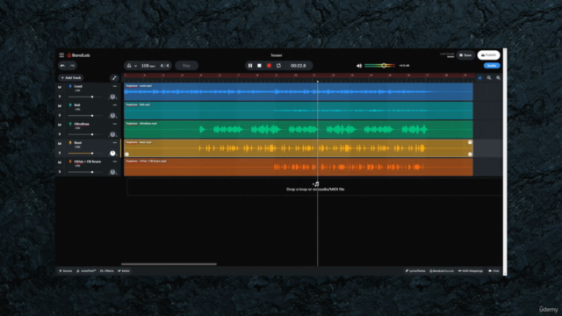Image resolution: width=562 pixels, height=316 pixels.
Task: Select the orange HiHat audio region
Action: (299, 167)
